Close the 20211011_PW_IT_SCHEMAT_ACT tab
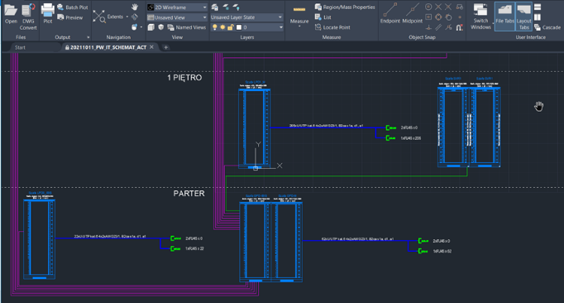 point(152,47)
